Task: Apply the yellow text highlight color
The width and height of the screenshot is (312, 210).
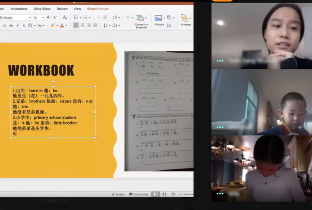Action: tap(53, 25)
